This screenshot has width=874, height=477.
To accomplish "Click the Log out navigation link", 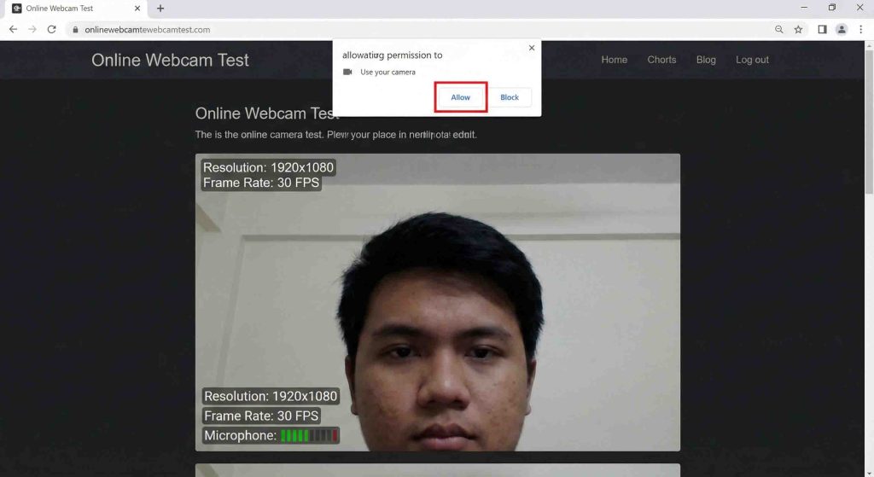I will pos(752,60).
